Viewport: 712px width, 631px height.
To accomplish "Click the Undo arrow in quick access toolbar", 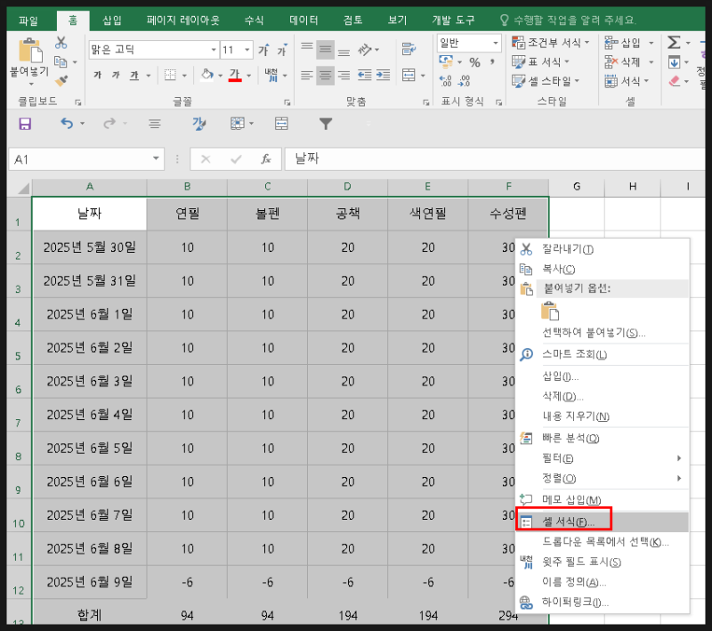I will click(x=67, y=123).
